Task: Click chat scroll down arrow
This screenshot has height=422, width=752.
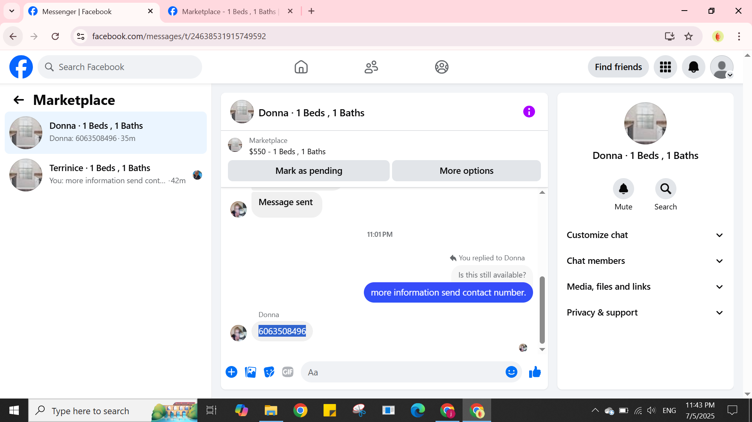Action: coord(542,350)
